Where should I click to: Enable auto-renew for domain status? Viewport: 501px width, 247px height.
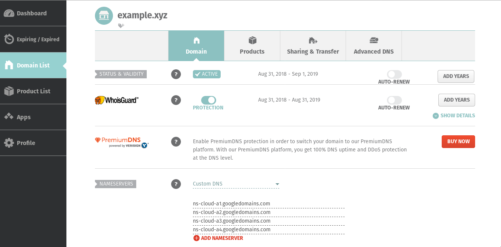tap(394, 74)
